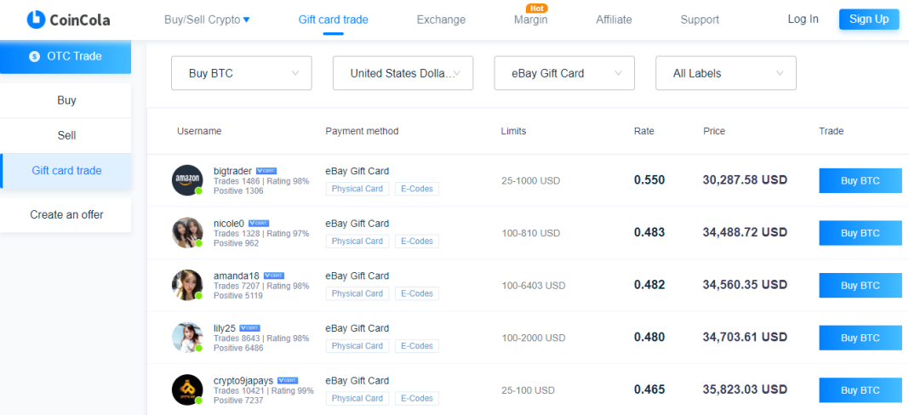Click nicole0's profile avatar
The image size is (909, 415).
point(187,232)
